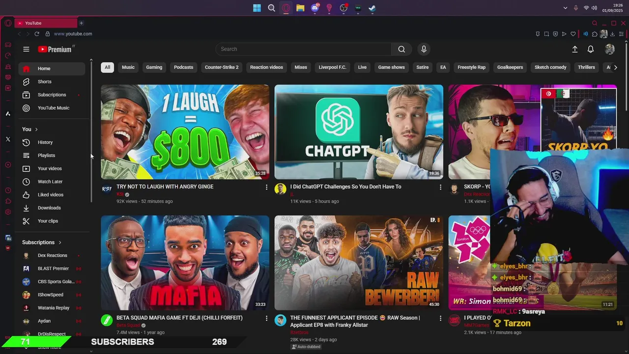This screenshot has width=629, height=354.
Task: Open options menu for Beta Squad Mafia video
Action: coord(267,319)
